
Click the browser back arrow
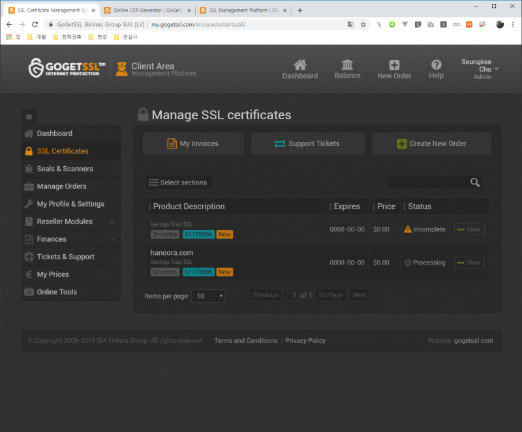coord(9,24)
